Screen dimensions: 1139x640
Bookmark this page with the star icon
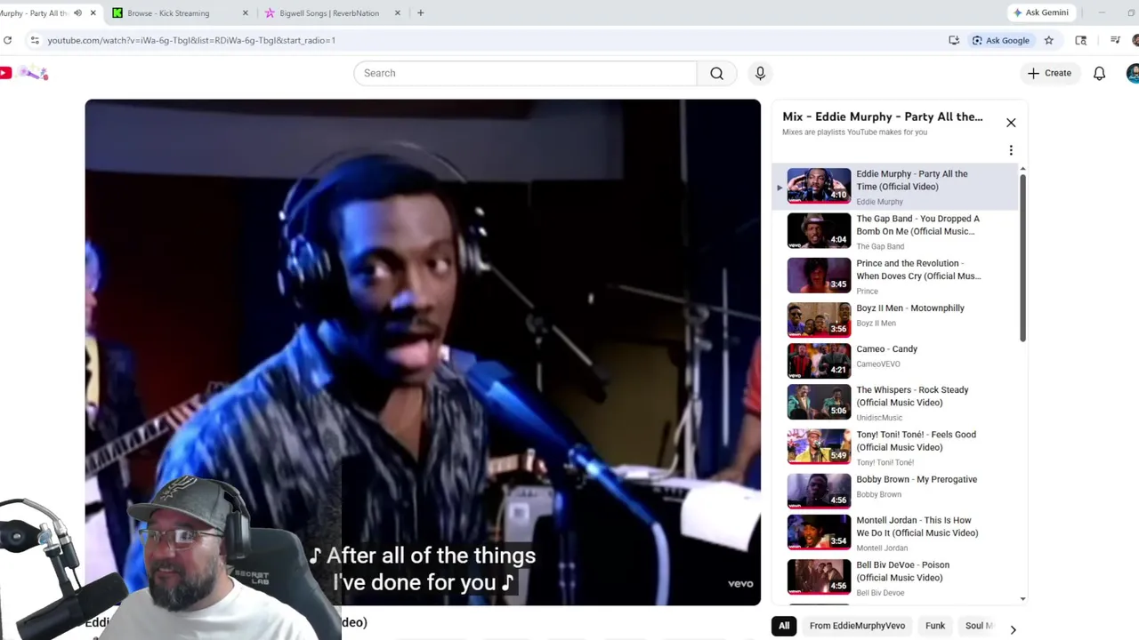click(x=1049, y=40)
